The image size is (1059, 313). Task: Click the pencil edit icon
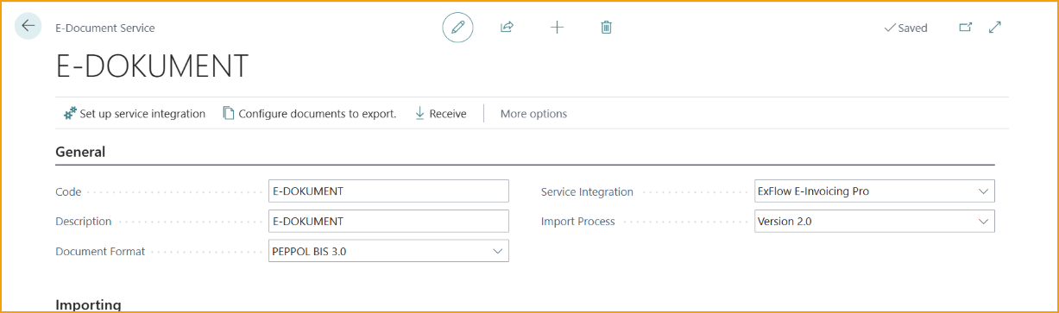point(457,28)
